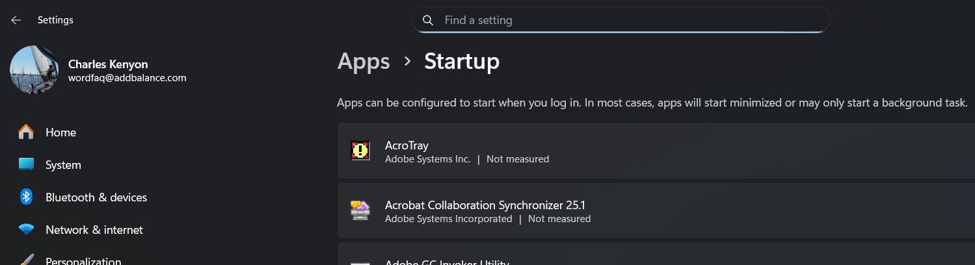Click the System monitor icon

tap(26, 164)
